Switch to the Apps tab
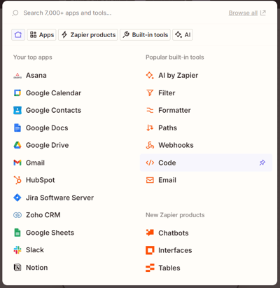The image size is (280, 288). coord(41,35)
